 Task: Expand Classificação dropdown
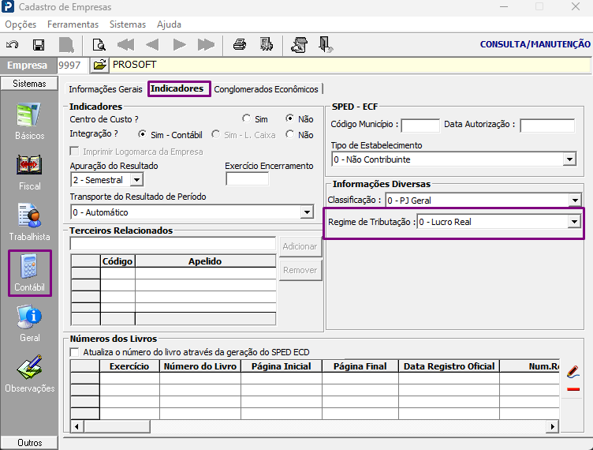[575, 201]
